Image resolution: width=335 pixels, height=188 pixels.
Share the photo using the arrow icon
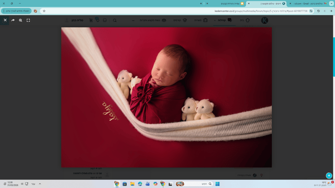tap(13, 20)
